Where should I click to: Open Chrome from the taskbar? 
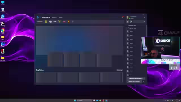100,100
